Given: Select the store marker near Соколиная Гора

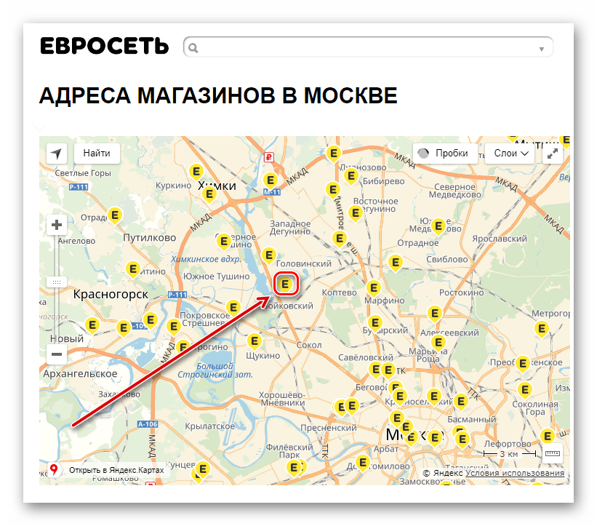Looking at the screenshot, I should 525,390.
